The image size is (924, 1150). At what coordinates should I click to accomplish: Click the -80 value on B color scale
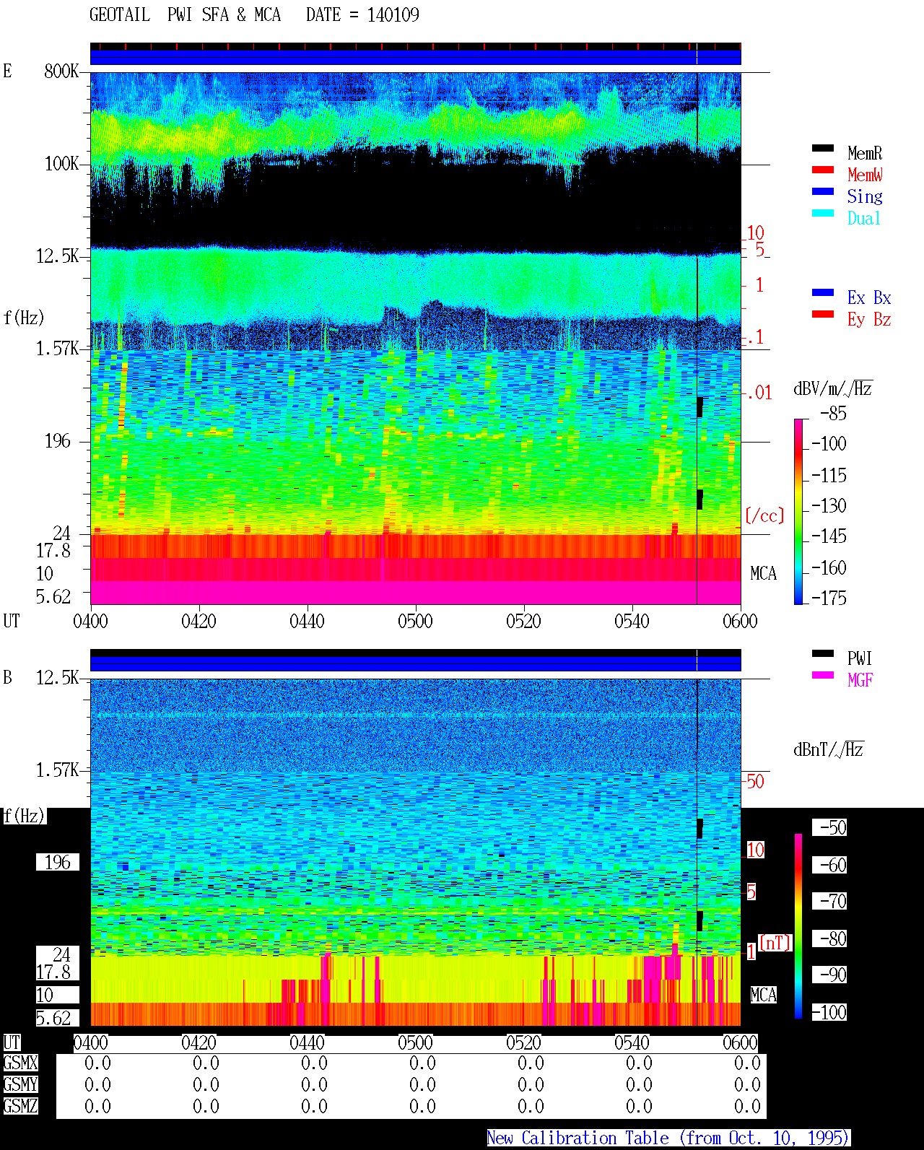(x=833, y=938)
